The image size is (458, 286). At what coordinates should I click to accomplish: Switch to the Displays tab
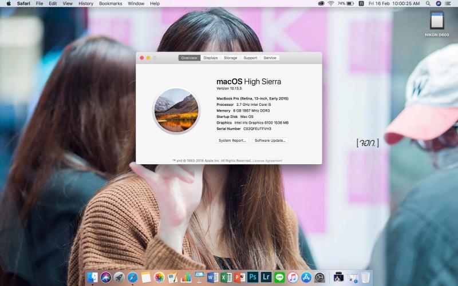211,58
